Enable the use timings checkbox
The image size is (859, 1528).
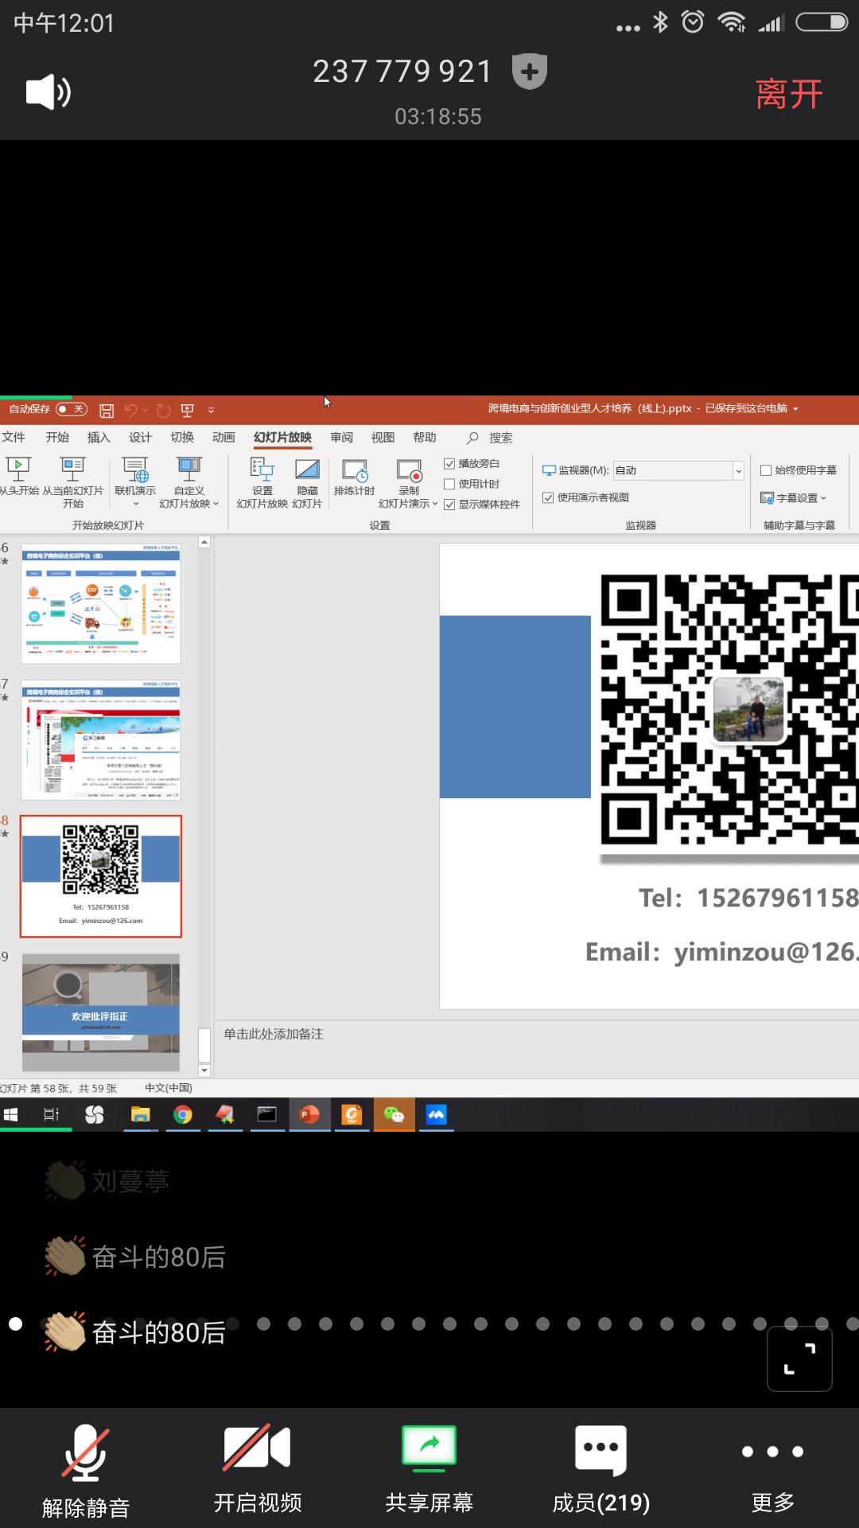click(x=449, y=484)
